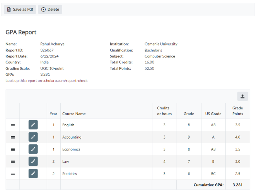This screenshot has width=256, height=193.
Task: Edit the Accounting course row
Action: [x=33, y=137]
